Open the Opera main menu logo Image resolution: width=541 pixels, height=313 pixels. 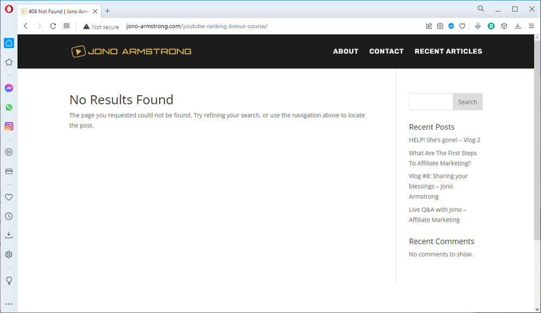coord(9,9)
